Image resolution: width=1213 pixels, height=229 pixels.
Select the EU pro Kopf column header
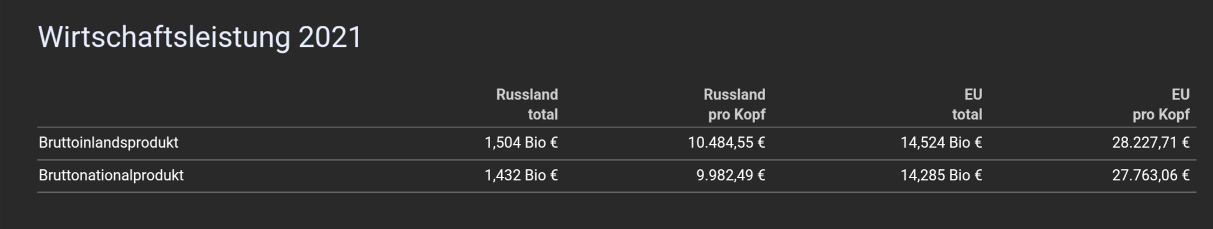[x=1161, y=104]
